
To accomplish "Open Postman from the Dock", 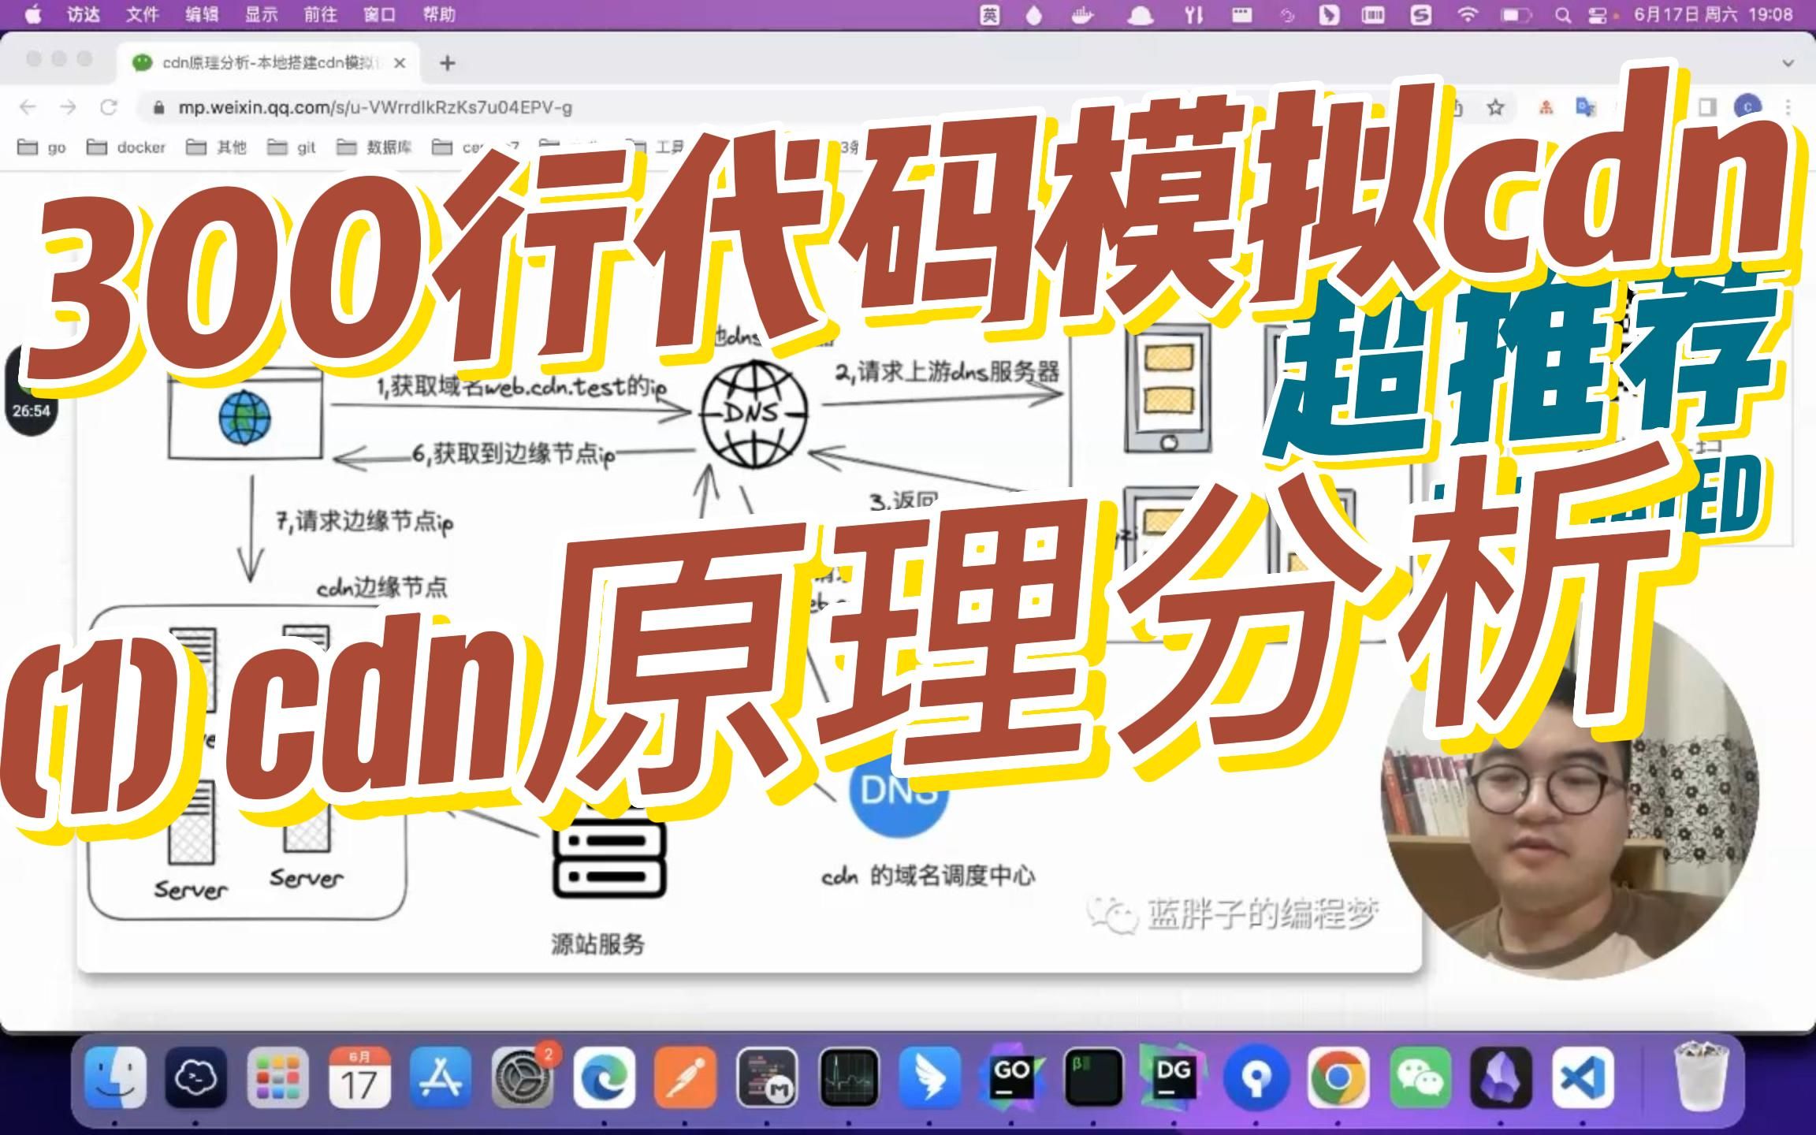I will point(686,1077).
